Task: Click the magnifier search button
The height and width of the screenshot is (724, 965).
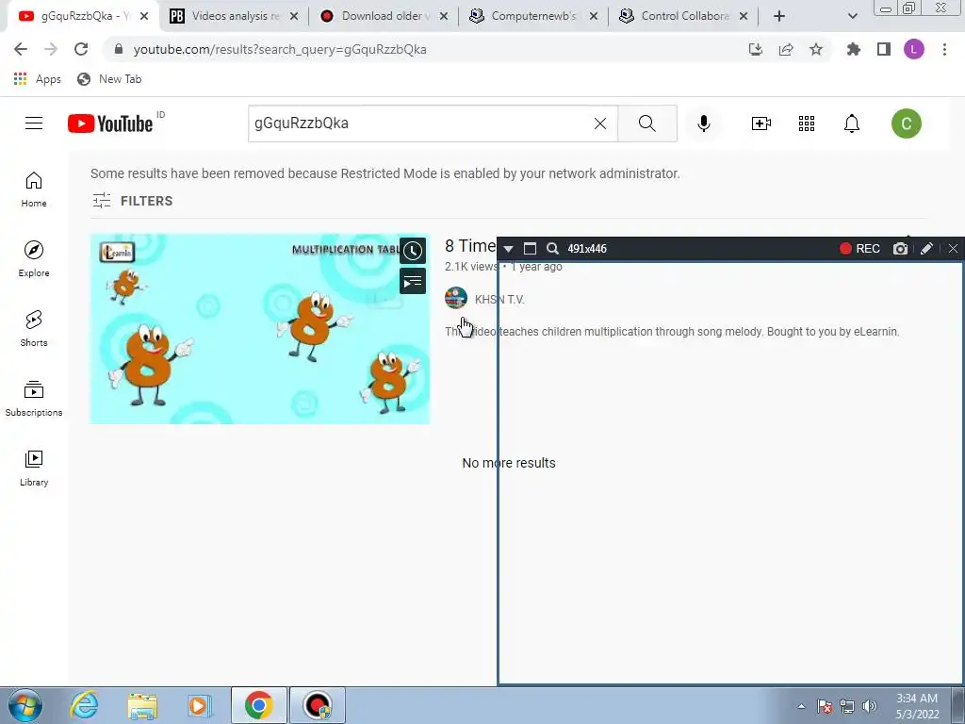Action: pyautogui.click(x=646, y=123)
